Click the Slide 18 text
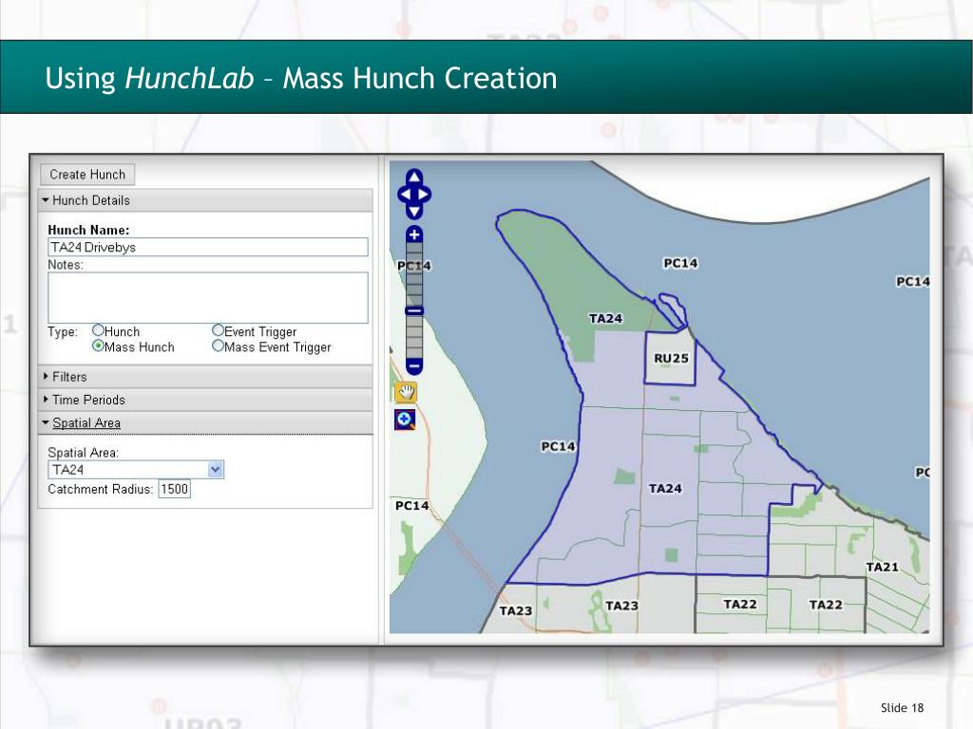Screen dimensions: 973x729 pyautogui.click(x=903, y=708)
